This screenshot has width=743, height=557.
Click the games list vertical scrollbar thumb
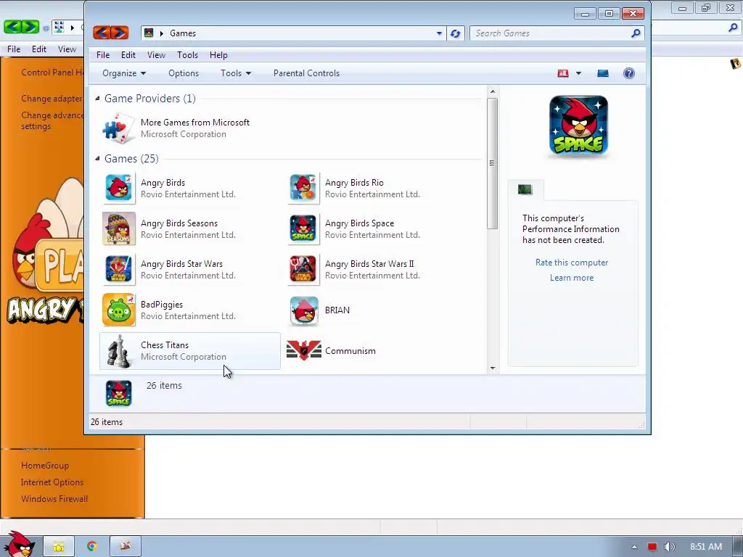click(x=493, y=163)
